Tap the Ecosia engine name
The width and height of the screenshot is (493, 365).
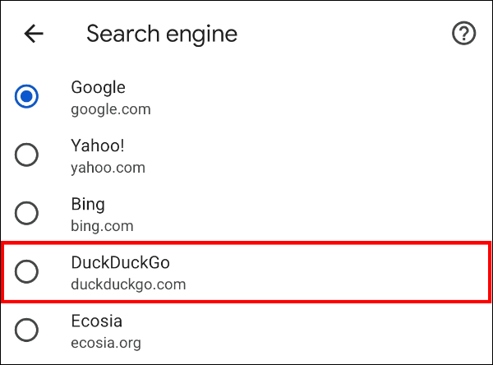coord(96,321)
